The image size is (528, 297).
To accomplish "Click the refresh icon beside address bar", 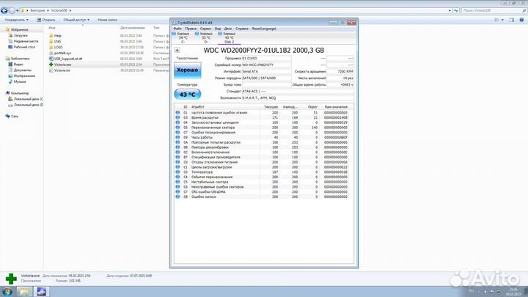I will (456, 10).
